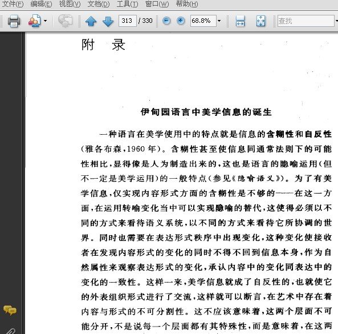Open the 编辑(E) menu
The image size is (338, 334).
click(41, 4)
